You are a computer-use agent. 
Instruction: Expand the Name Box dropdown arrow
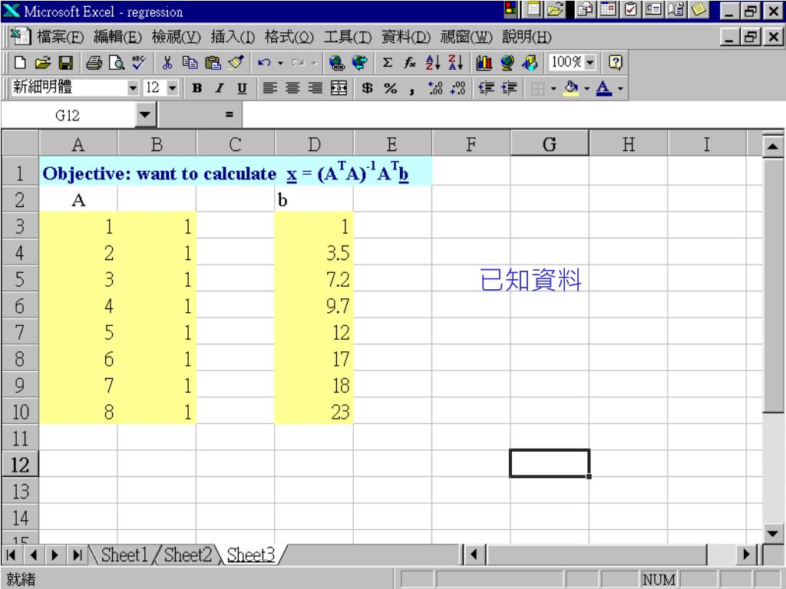point(144,115)
